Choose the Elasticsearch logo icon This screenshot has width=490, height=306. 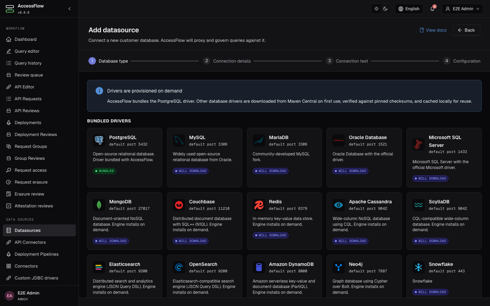point(99,267)
